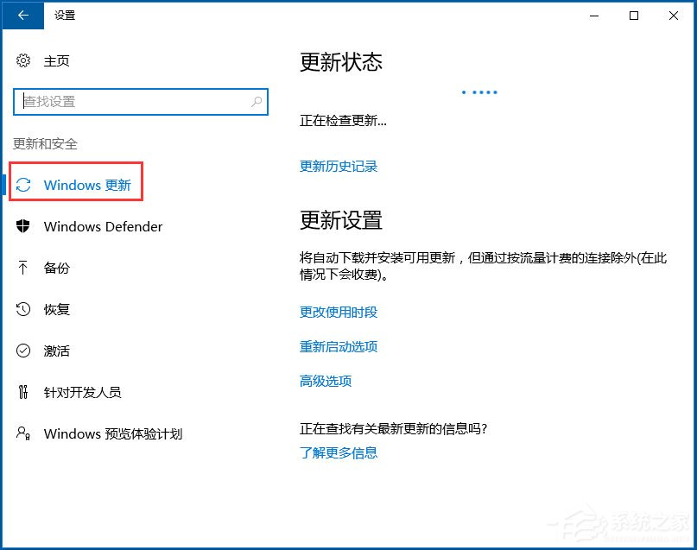This screenshot has height=550, width=697.
Task: Select Windows Defender in the sidebar
Action: [103, 226]
